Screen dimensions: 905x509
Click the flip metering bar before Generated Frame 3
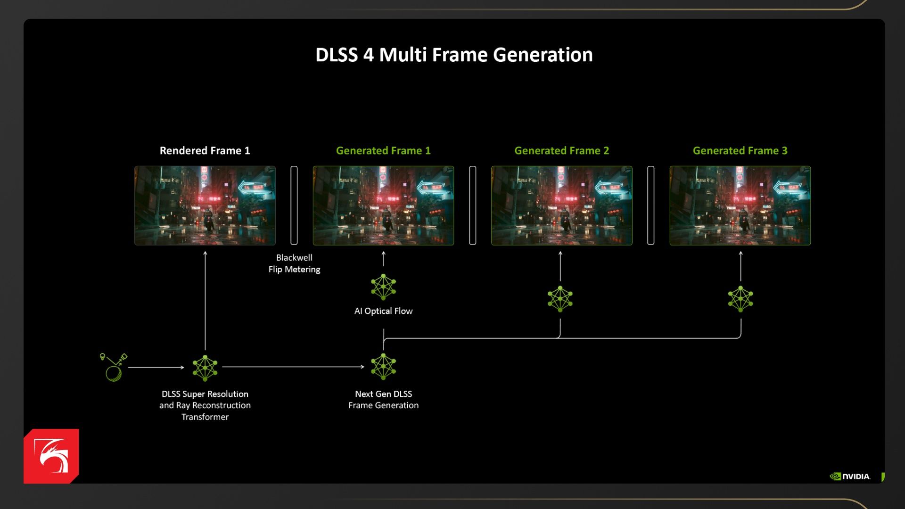[x=651, y=205]
